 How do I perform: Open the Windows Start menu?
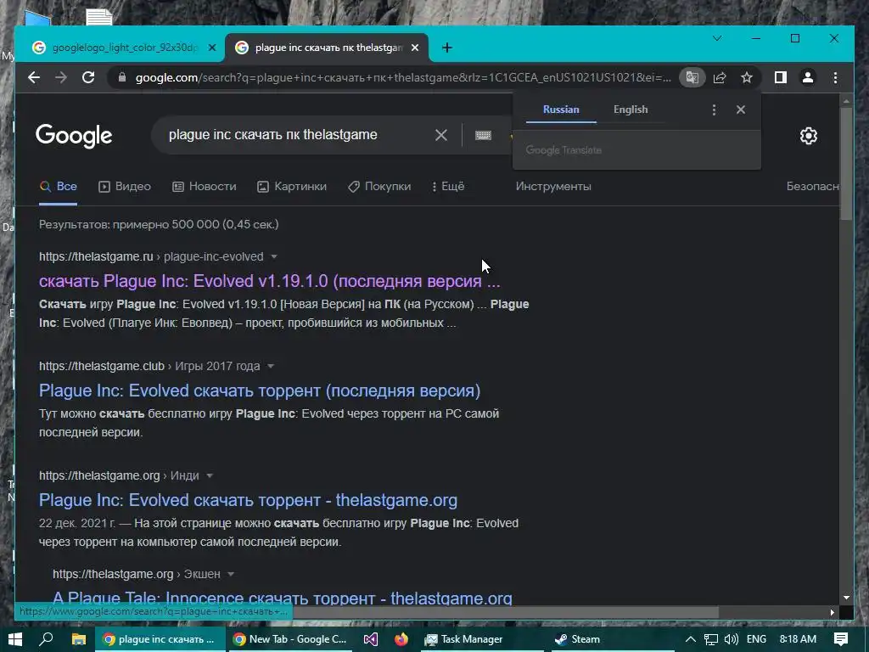pos(15,639)
